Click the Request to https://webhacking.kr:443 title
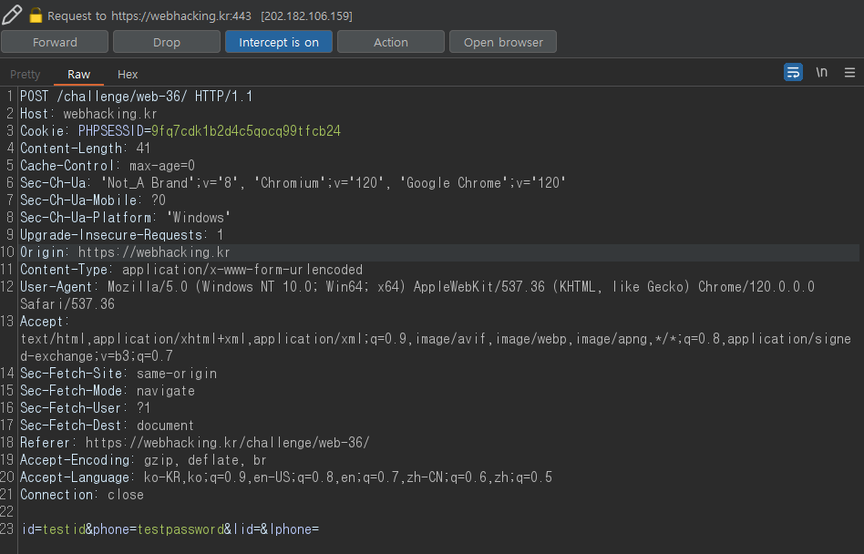Viewport: 864px width, 554px height. pyautogui.click(x=149, y=16)
